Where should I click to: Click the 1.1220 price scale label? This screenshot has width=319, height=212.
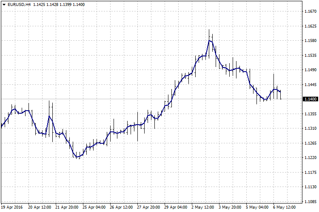coord(310,157)
